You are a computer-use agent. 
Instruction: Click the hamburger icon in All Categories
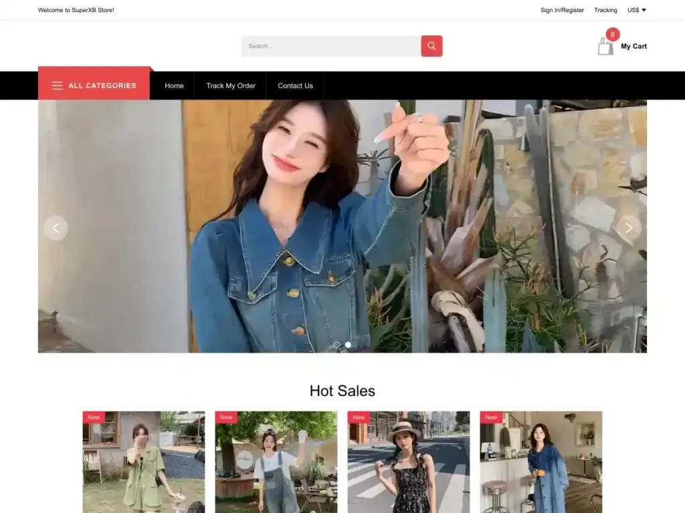point(58,85)
